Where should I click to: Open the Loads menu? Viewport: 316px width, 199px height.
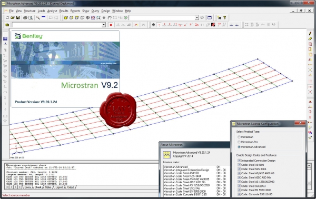[x=41, y=11]
